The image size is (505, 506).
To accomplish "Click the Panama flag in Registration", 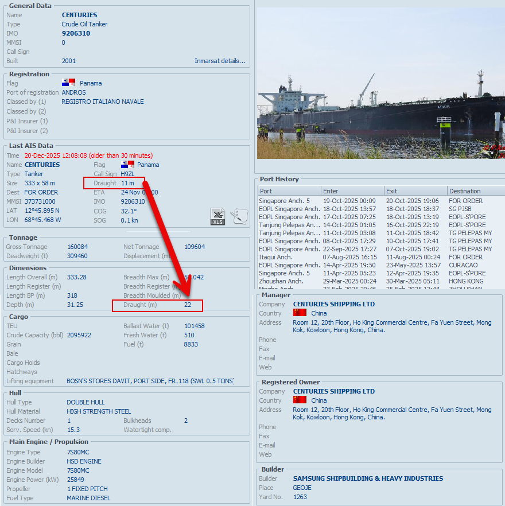I will click(68, 83).
